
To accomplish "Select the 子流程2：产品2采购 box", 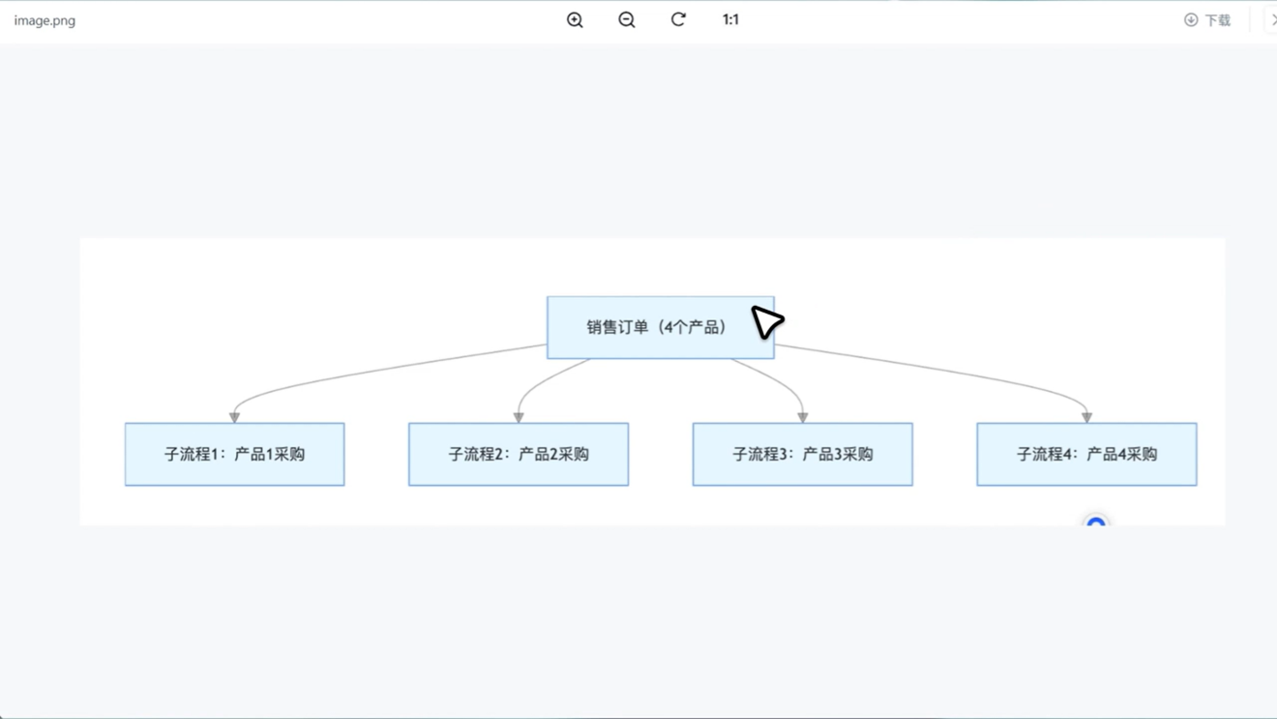I will [519, 454].
